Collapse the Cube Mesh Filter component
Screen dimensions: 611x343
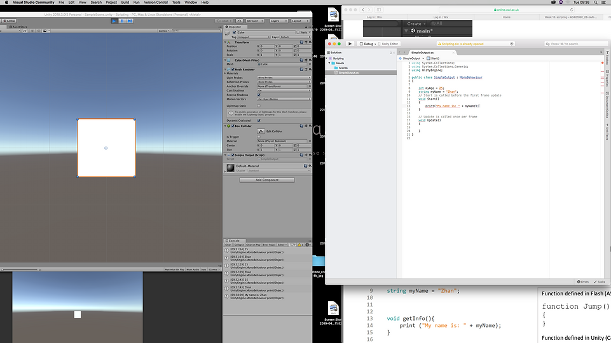[225, 60]
